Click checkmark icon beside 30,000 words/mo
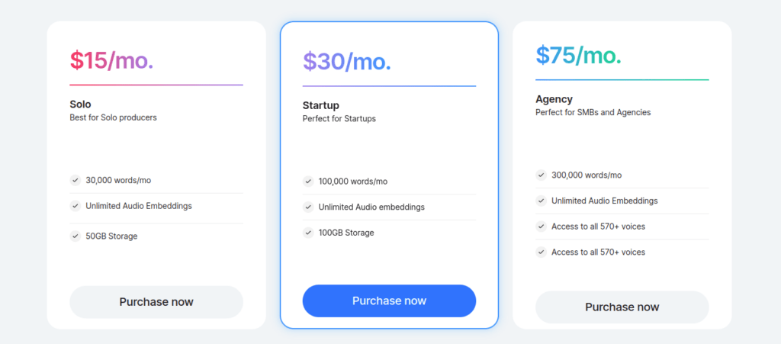This screenshot has height=344, width=781. 76,180
